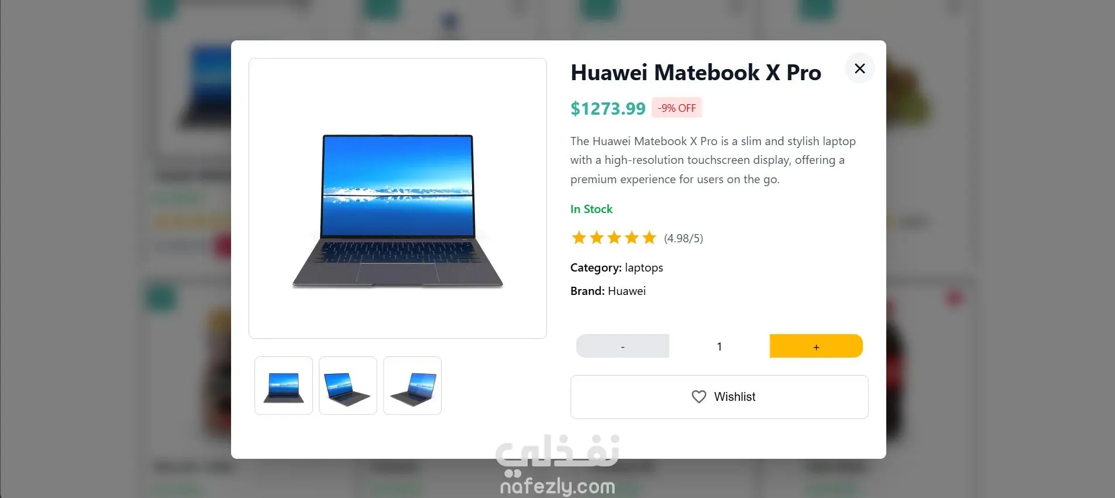Click the quantity value 1

[719, 346]
